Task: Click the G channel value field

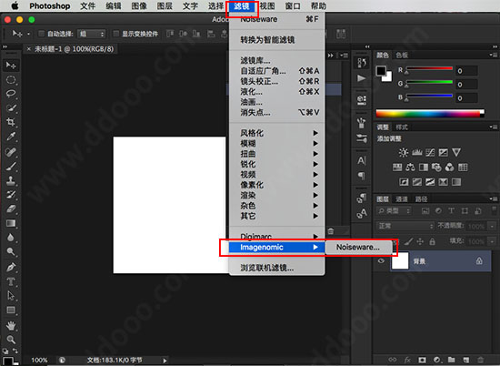Action: point(466,85)
